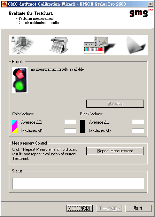Close the Calibration Wizard window

150,4
